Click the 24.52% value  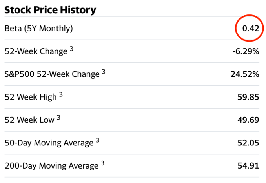tap(244, 74)
